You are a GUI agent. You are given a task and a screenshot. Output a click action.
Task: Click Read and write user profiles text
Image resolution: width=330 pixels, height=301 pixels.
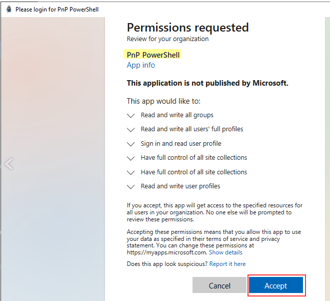(x=180, y=186)
